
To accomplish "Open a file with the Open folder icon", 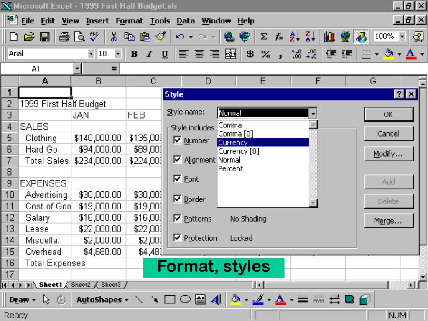I will (x=29, y=37).
